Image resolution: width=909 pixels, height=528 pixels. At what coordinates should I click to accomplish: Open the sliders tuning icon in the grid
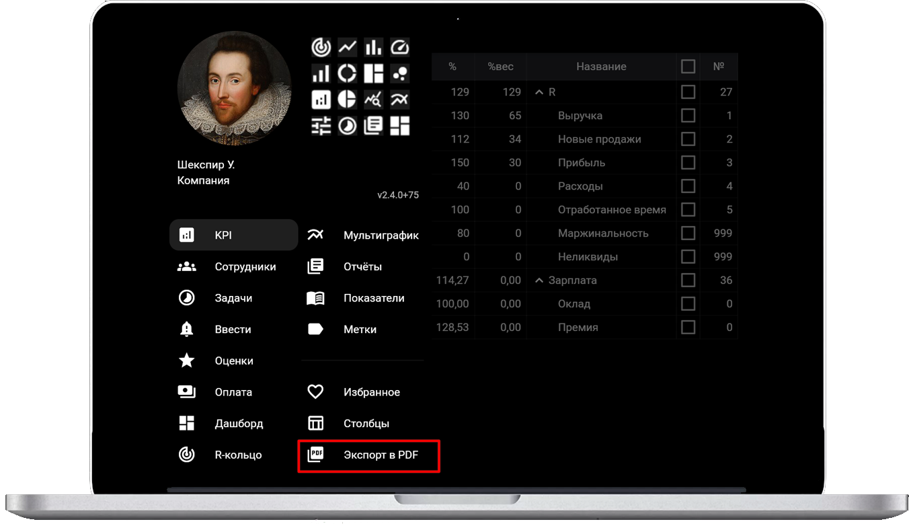point(321,126)
